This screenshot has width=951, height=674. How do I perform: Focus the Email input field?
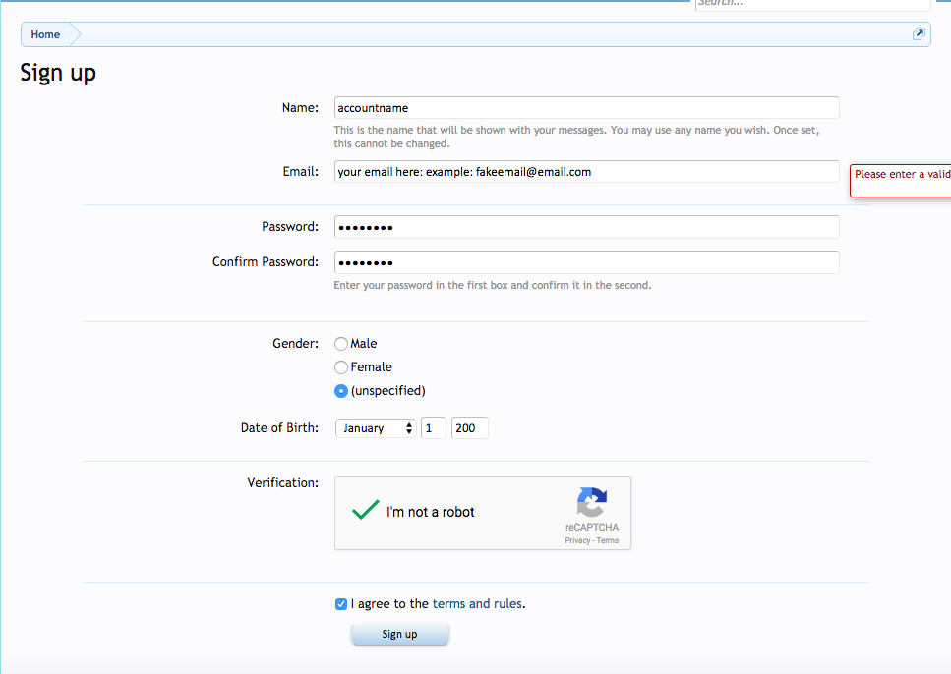tap(586, 172)
